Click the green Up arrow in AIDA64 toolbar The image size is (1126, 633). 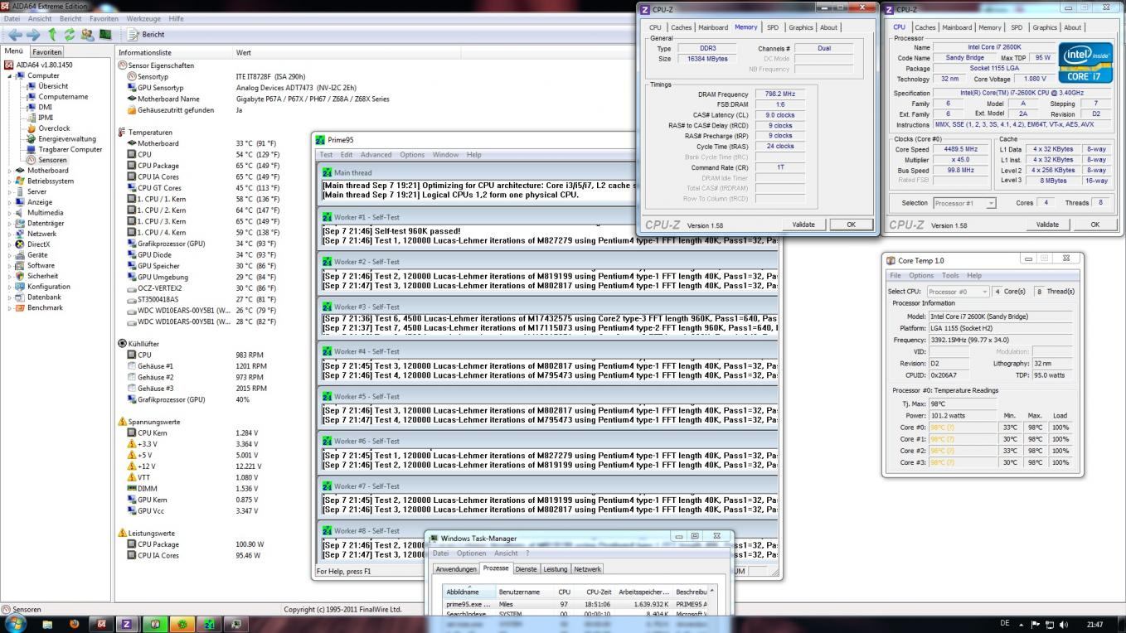(52, 35)
